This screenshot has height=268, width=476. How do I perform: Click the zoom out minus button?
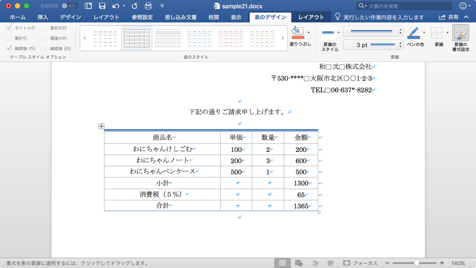tap(387, 263)
